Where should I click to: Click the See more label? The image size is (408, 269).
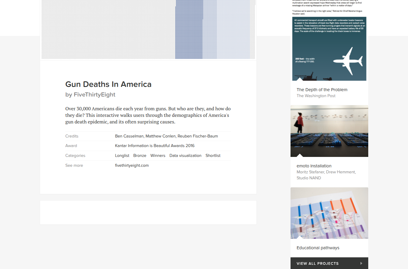tap(74, 165)
